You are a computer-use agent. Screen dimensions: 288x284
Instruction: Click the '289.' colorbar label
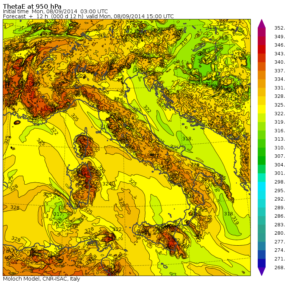[x=280, y=208]
